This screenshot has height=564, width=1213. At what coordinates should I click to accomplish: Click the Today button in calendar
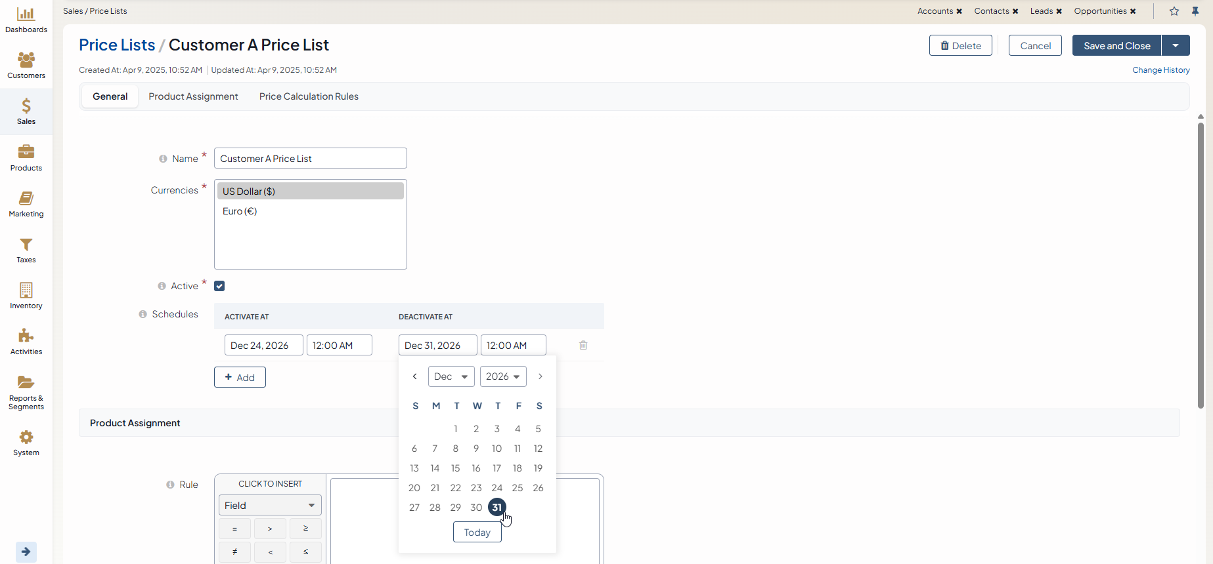click(477, 533)
